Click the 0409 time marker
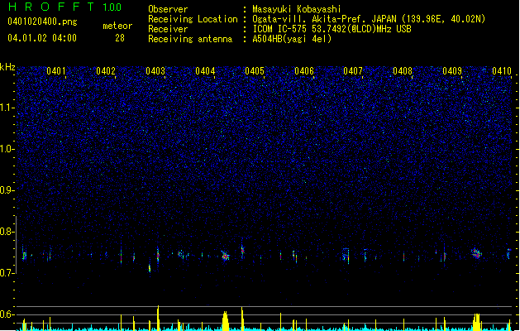The image size is (520, 331). pyautogui.click(x=452, y=71)
